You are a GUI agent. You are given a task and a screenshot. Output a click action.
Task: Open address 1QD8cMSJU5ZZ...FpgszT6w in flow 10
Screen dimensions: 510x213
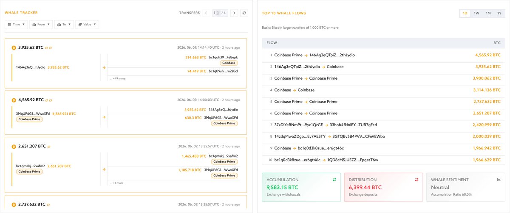pos(352,160)
